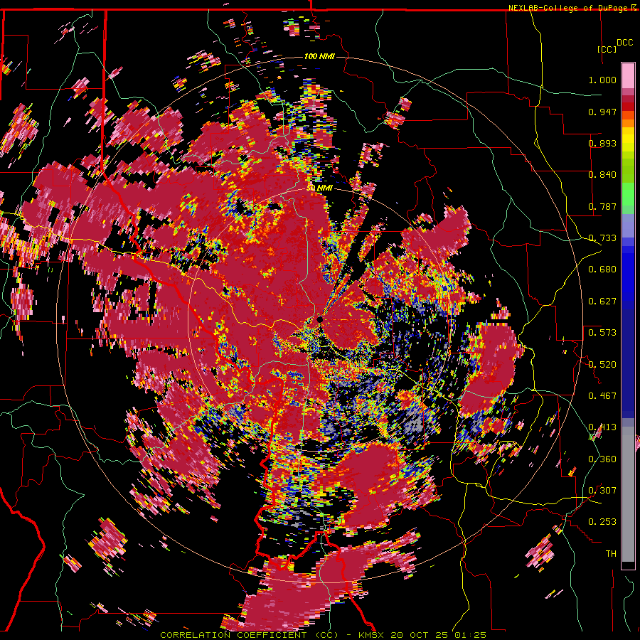Pick the yellow segment of the color bar
This screenshot has width=640, height=640.
click(x=628, y=139)
